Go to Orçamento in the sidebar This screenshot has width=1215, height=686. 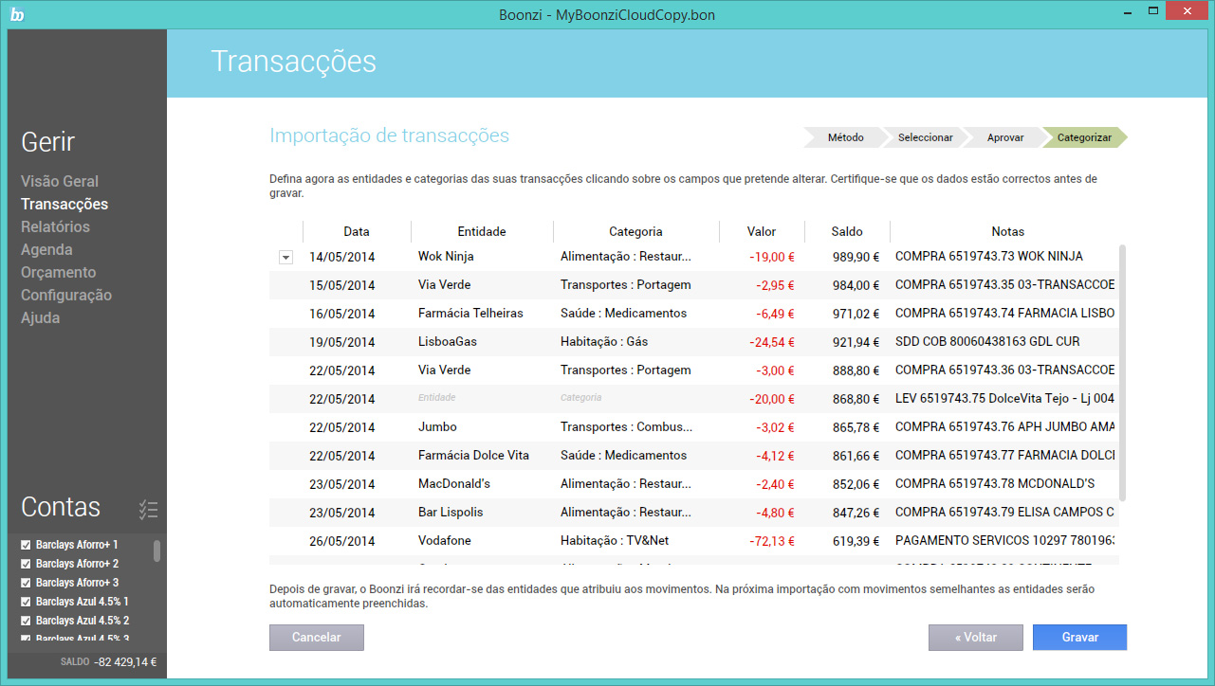coord(58,272)
